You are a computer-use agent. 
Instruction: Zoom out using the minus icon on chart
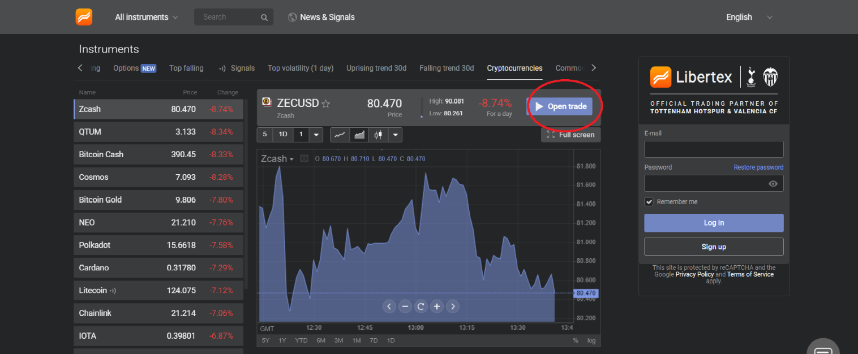(x=405, y=306)
